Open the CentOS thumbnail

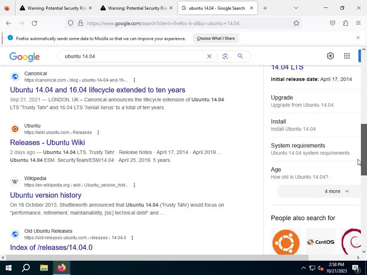320,242
